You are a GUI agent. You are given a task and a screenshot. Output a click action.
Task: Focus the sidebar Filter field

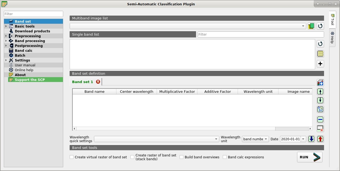click(x=33, y=14)
